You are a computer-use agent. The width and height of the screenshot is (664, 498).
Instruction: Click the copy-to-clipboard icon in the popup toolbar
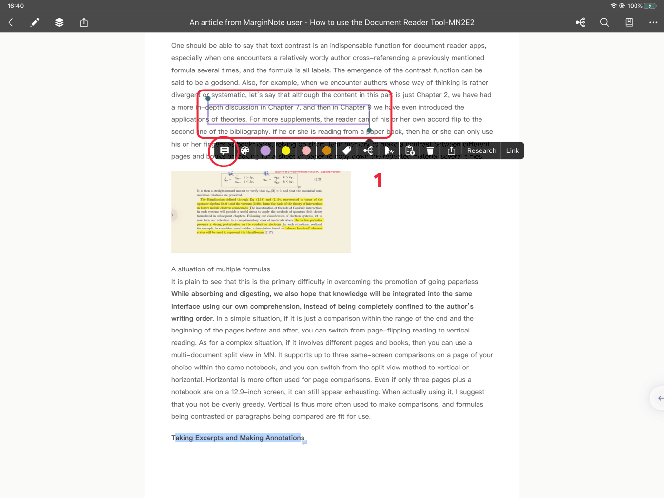click(x=410, y=150)
